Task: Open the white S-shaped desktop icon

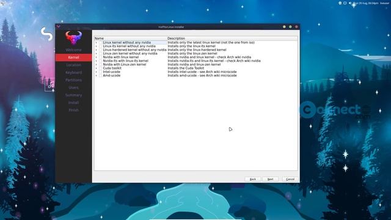Action: [x=47, y=34]
